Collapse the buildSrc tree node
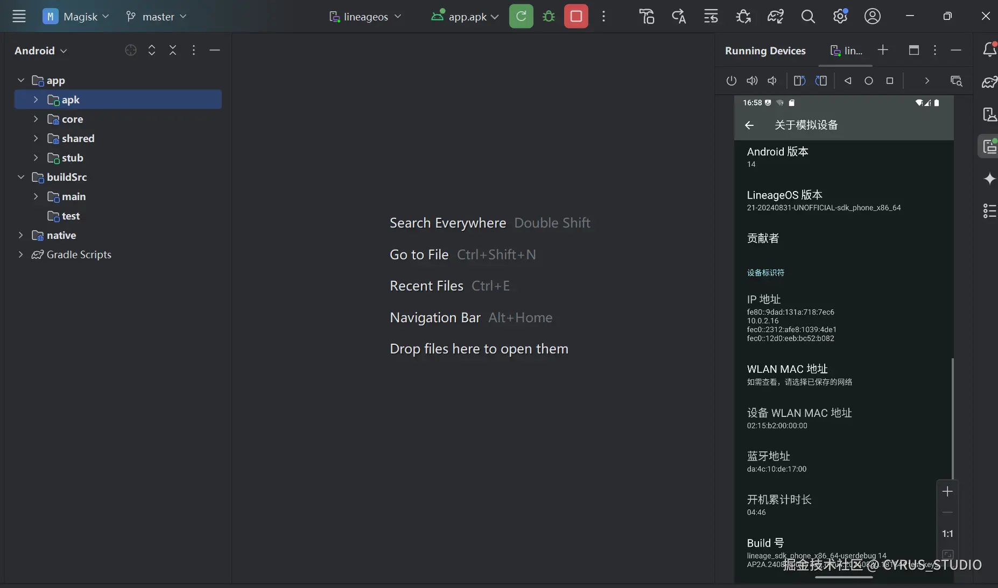Screen dimensions: 998x588 (x=21, y=177)
